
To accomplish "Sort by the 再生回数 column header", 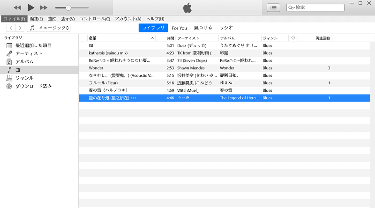I will tap(315, 38).
